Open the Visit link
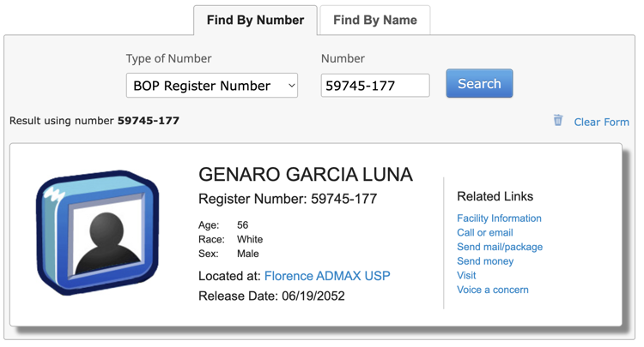 [x=466, y=275]
